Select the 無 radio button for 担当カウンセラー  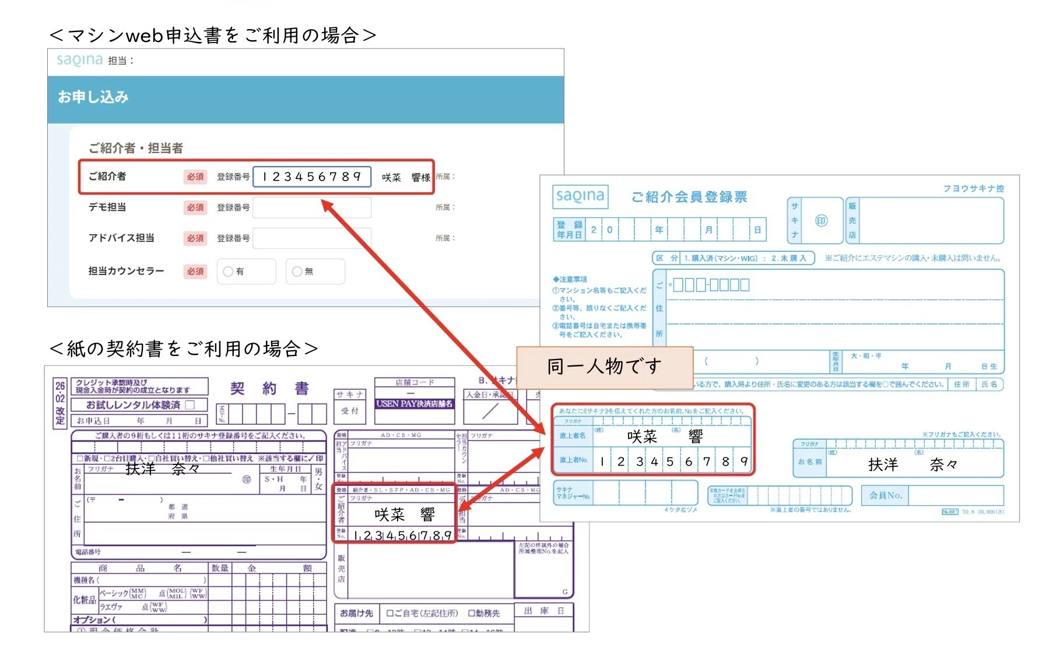click(297, 272)
